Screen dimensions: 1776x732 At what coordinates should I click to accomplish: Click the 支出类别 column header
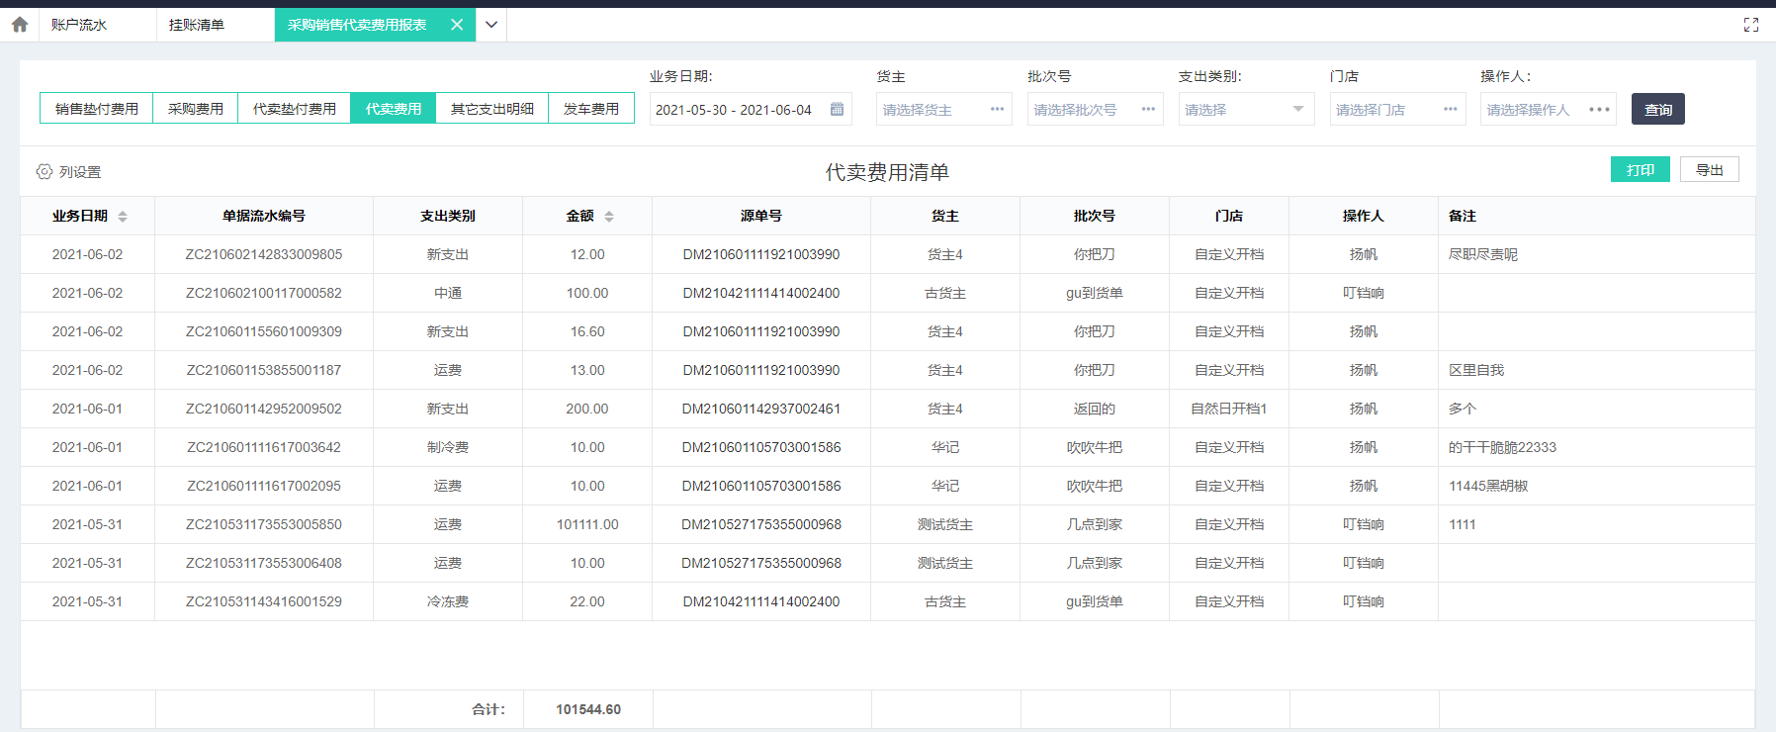[448, 216]
